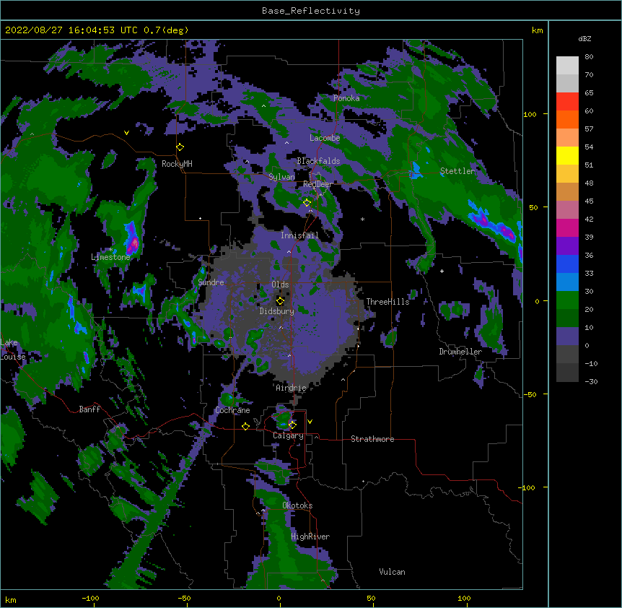This screenshot has width=622, height=608.
Task: Click the Cochrane city label
Action: click(x=232, y=410)
